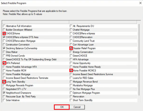Image resolution: width=143 pixels, height=111 pixels.
Task: Check the Solar Initiative checkbox
Action: coord(4,100)
